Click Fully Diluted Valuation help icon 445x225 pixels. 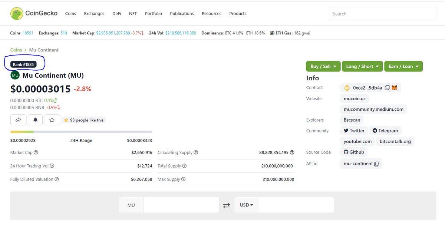click(57, 179)
